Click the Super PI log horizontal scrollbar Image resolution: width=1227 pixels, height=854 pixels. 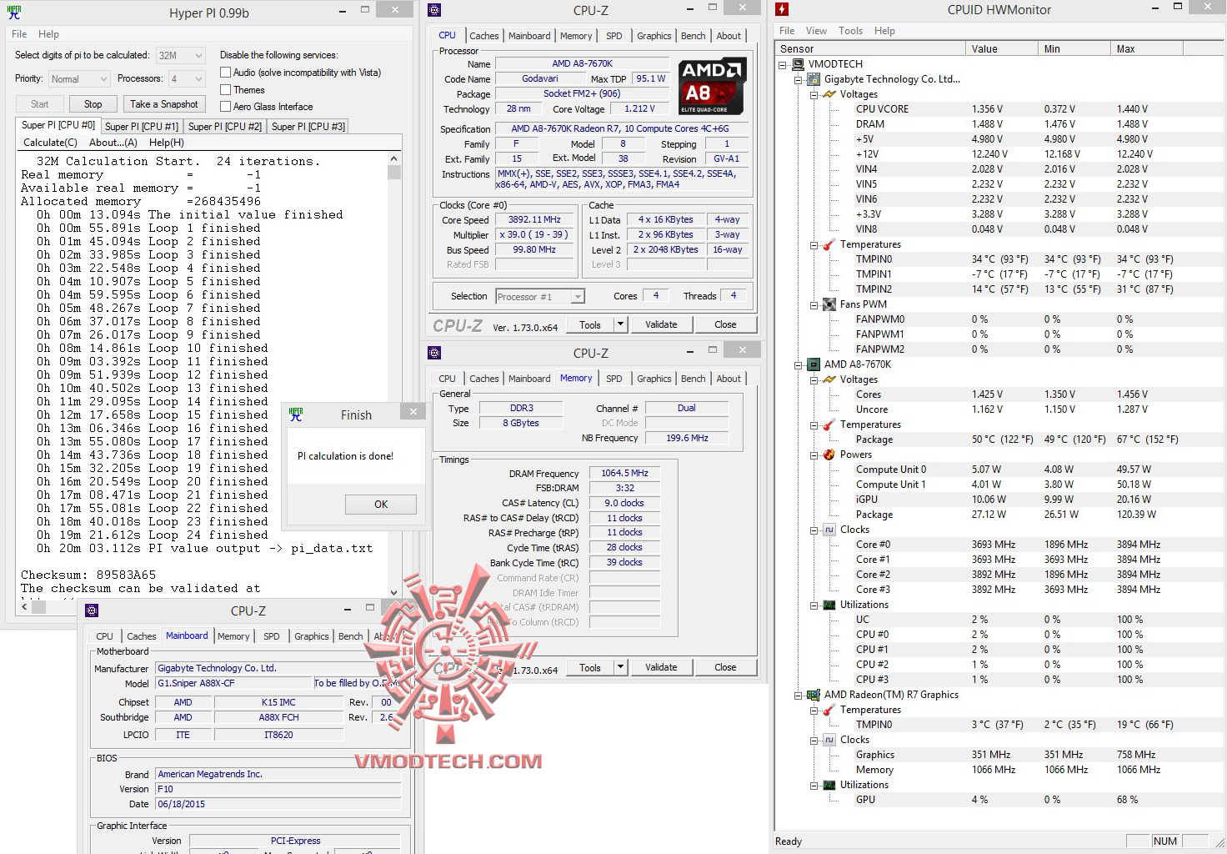click(203, 606)
